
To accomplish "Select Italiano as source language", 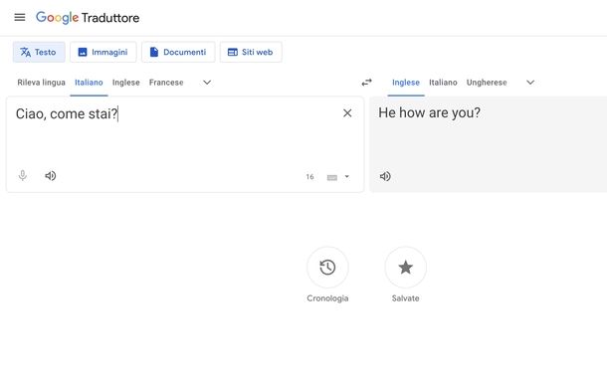I will tap(89, 83).
